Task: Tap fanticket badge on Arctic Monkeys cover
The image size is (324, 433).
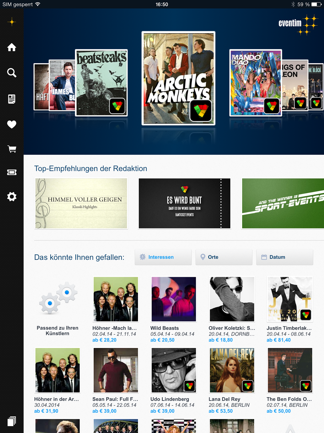Action: (201, 111)
